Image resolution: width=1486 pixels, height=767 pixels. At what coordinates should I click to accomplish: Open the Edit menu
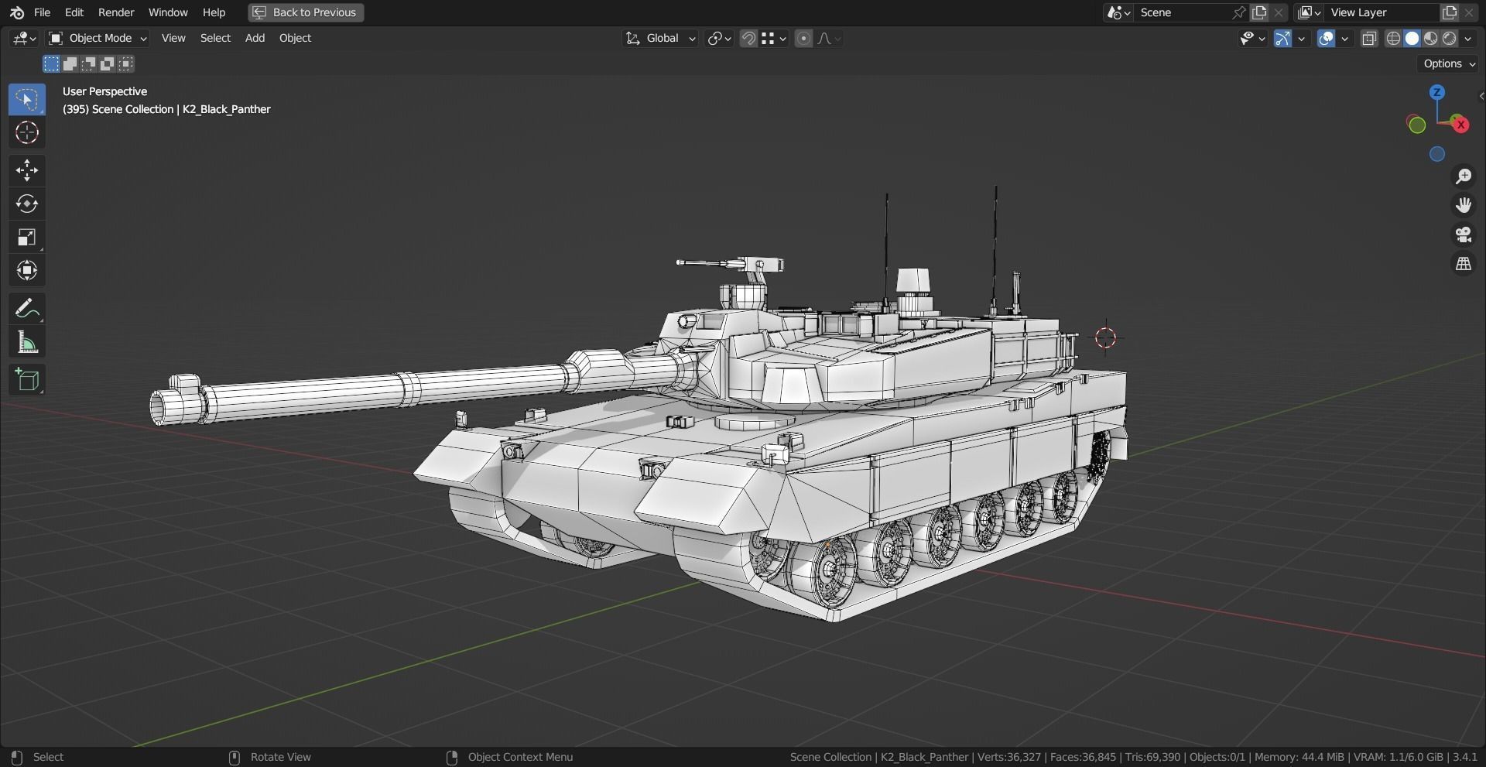coord(74,12)
